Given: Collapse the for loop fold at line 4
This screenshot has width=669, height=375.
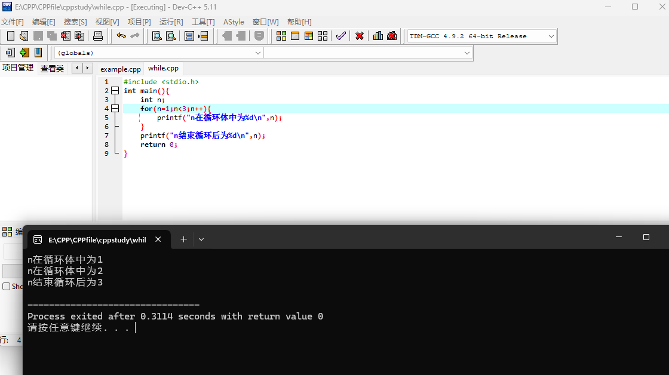Looking at the screenshot, I should [x=115, y=109].
